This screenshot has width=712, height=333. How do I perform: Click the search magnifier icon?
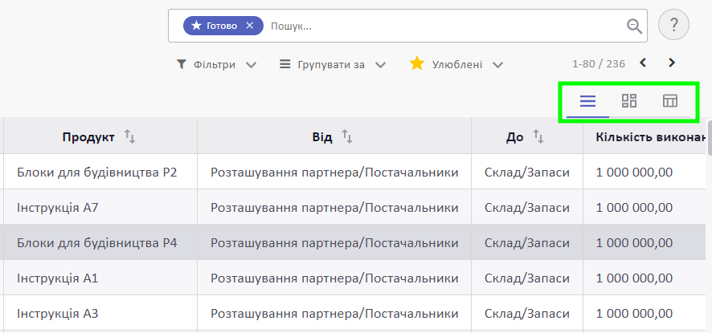(634, 26)
